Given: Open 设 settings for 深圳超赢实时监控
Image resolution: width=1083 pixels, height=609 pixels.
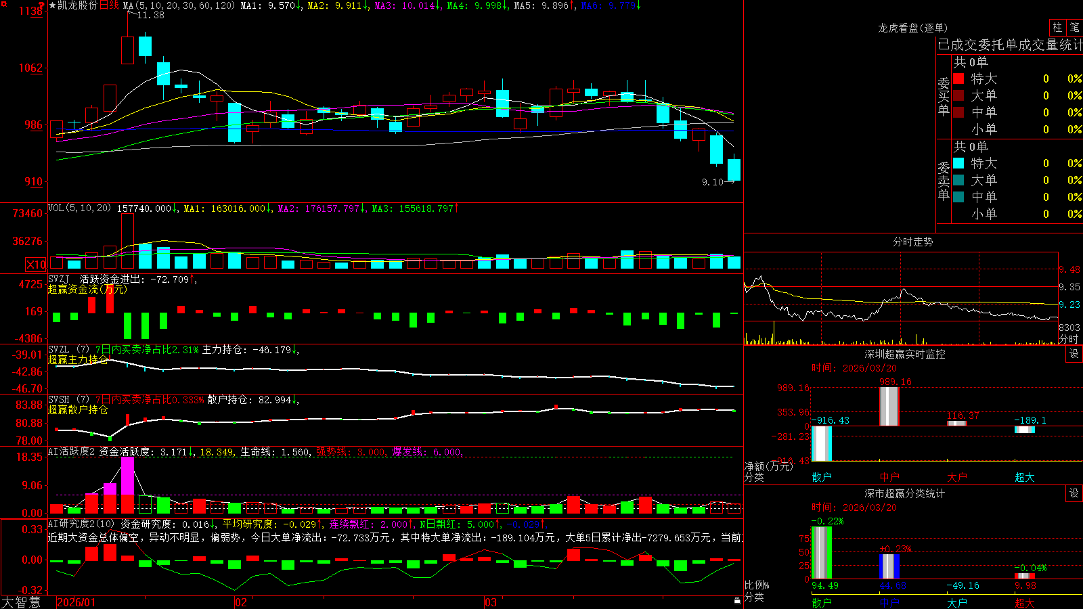Looking at the screenshot, I should coord(1074,354).
